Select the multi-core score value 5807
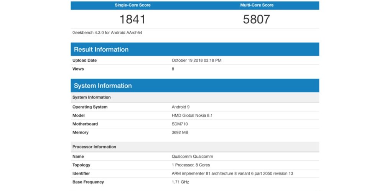 (257, 19)
